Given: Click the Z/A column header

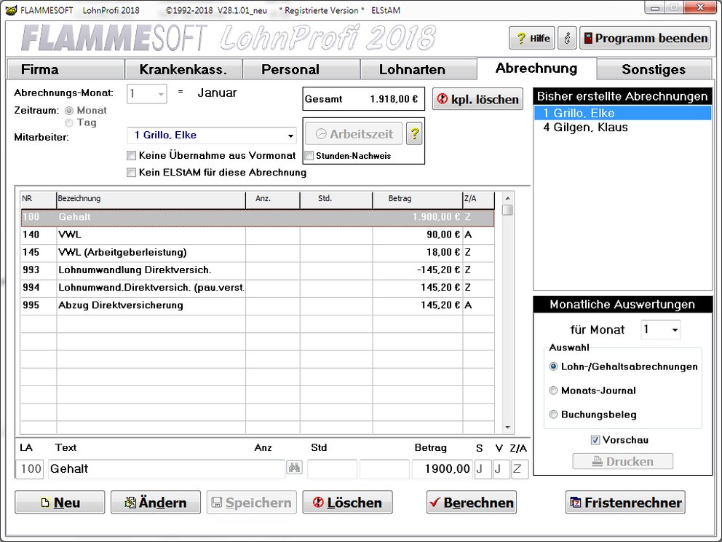Looking at the screenshot, I should (478, 199).
